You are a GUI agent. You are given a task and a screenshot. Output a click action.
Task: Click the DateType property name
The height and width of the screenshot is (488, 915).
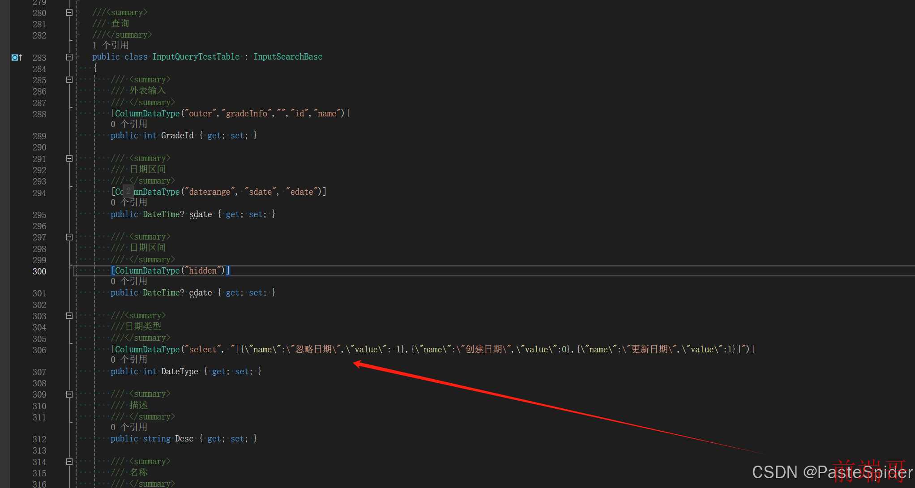click(180, 372)
